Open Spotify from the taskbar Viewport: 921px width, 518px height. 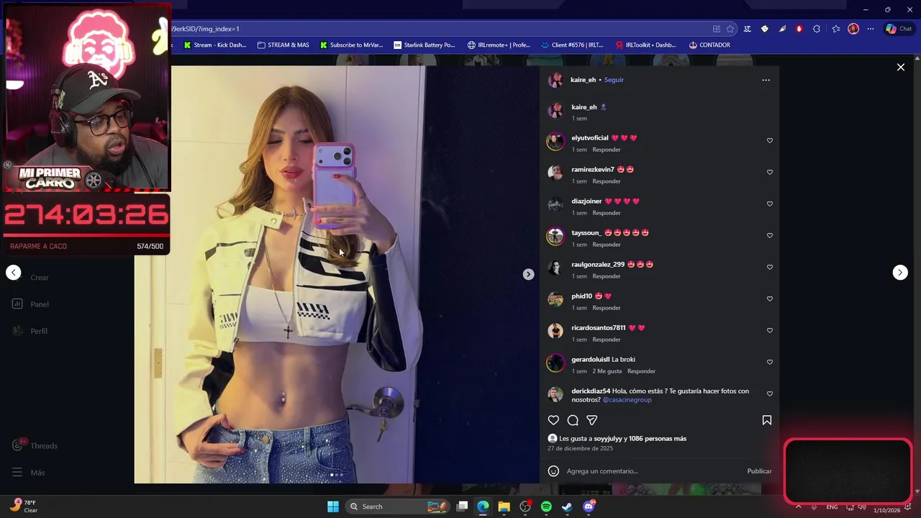coord(546,506)
